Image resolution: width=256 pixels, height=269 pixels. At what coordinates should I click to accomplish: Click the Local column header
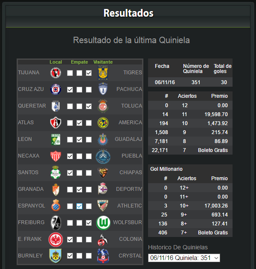pyautogui.click(x=56, y=62)
